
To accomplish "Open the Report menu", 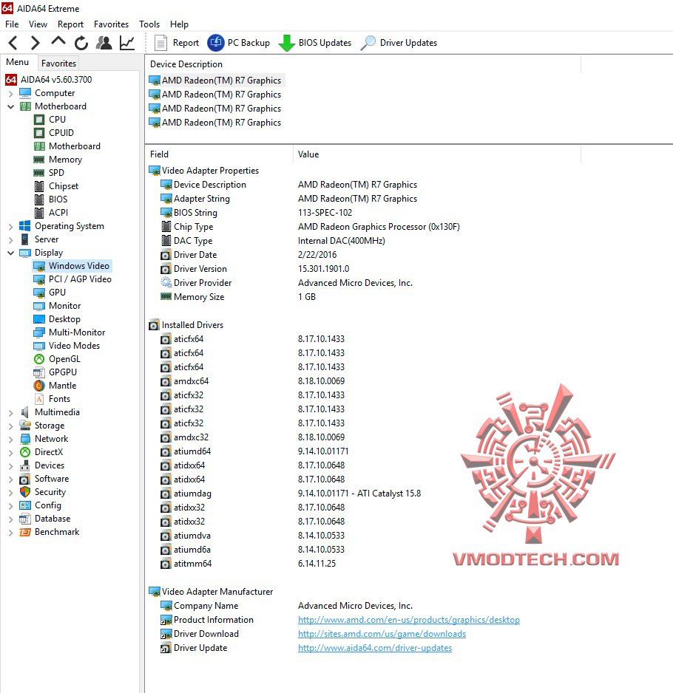I will pyautogui.click(x=70, y=24).
